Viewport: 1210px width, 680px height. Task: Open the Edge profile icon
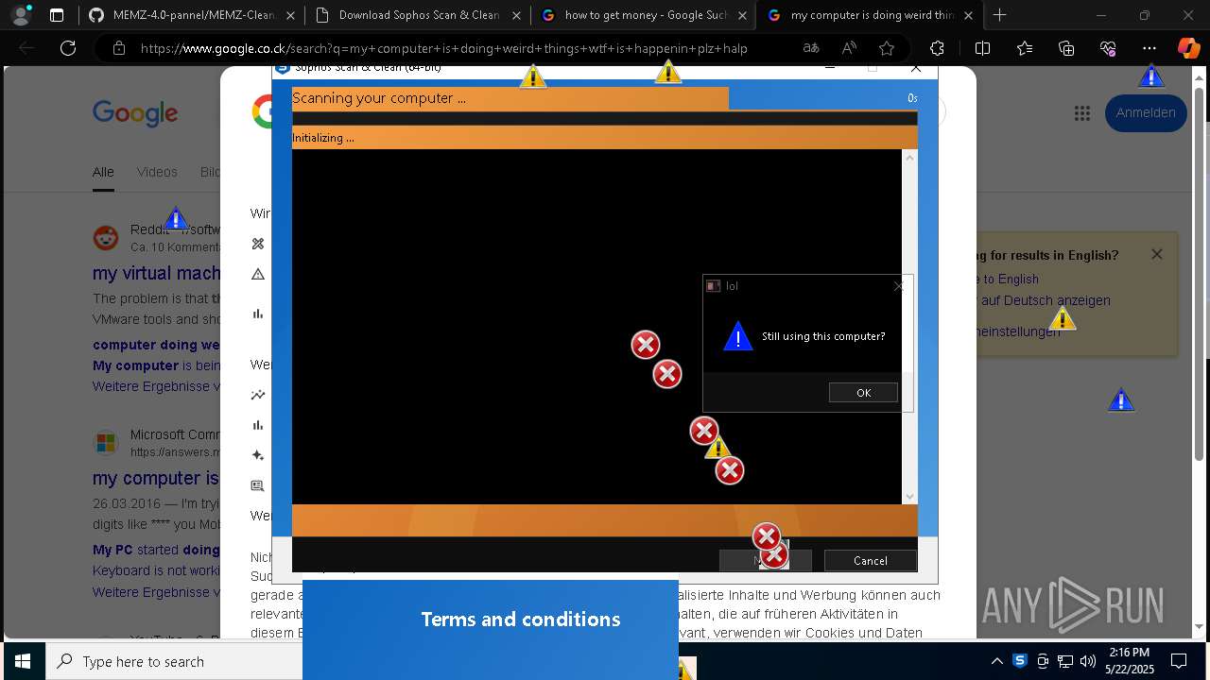21,15
